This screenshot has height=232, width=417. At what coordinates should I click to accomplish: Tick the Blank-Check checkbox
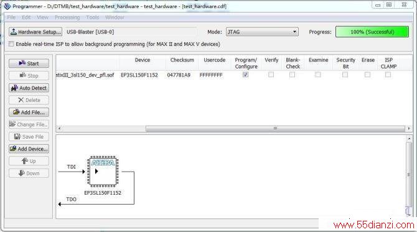[x=292, y=75]
